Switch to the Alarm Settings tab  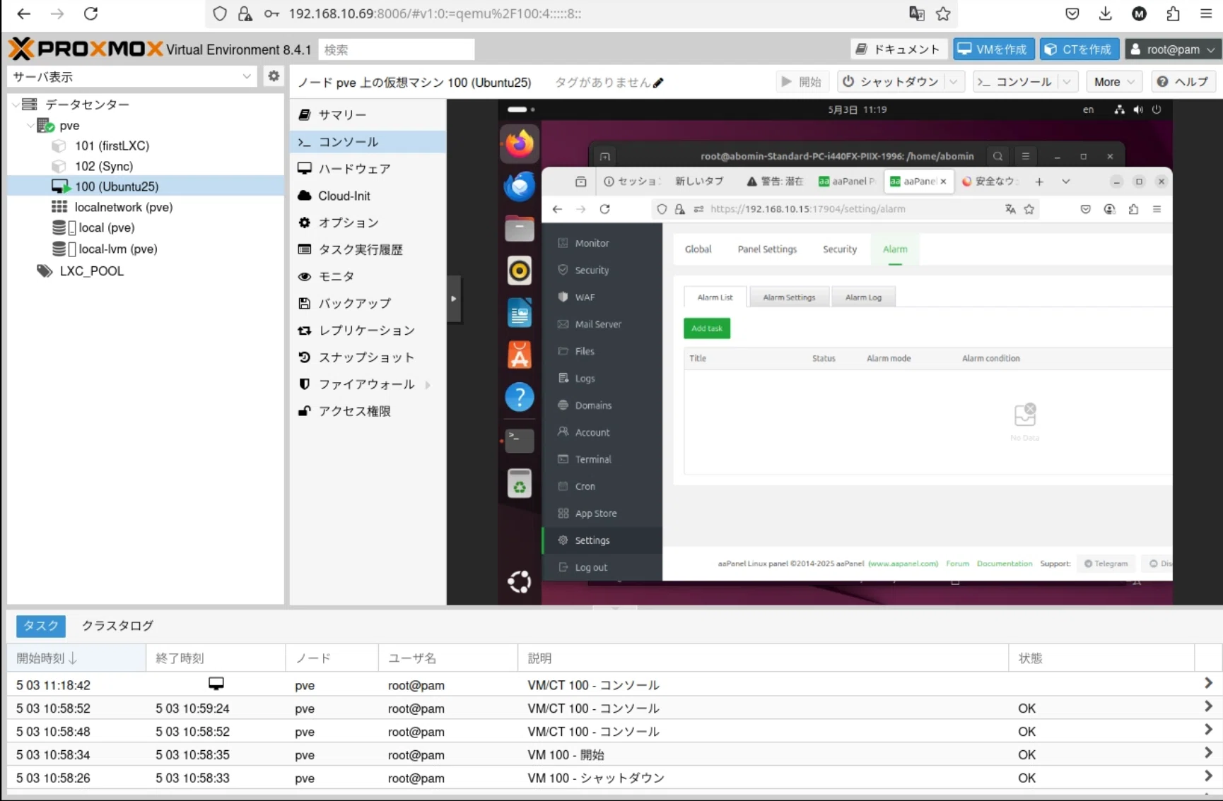tap(789, 297)
